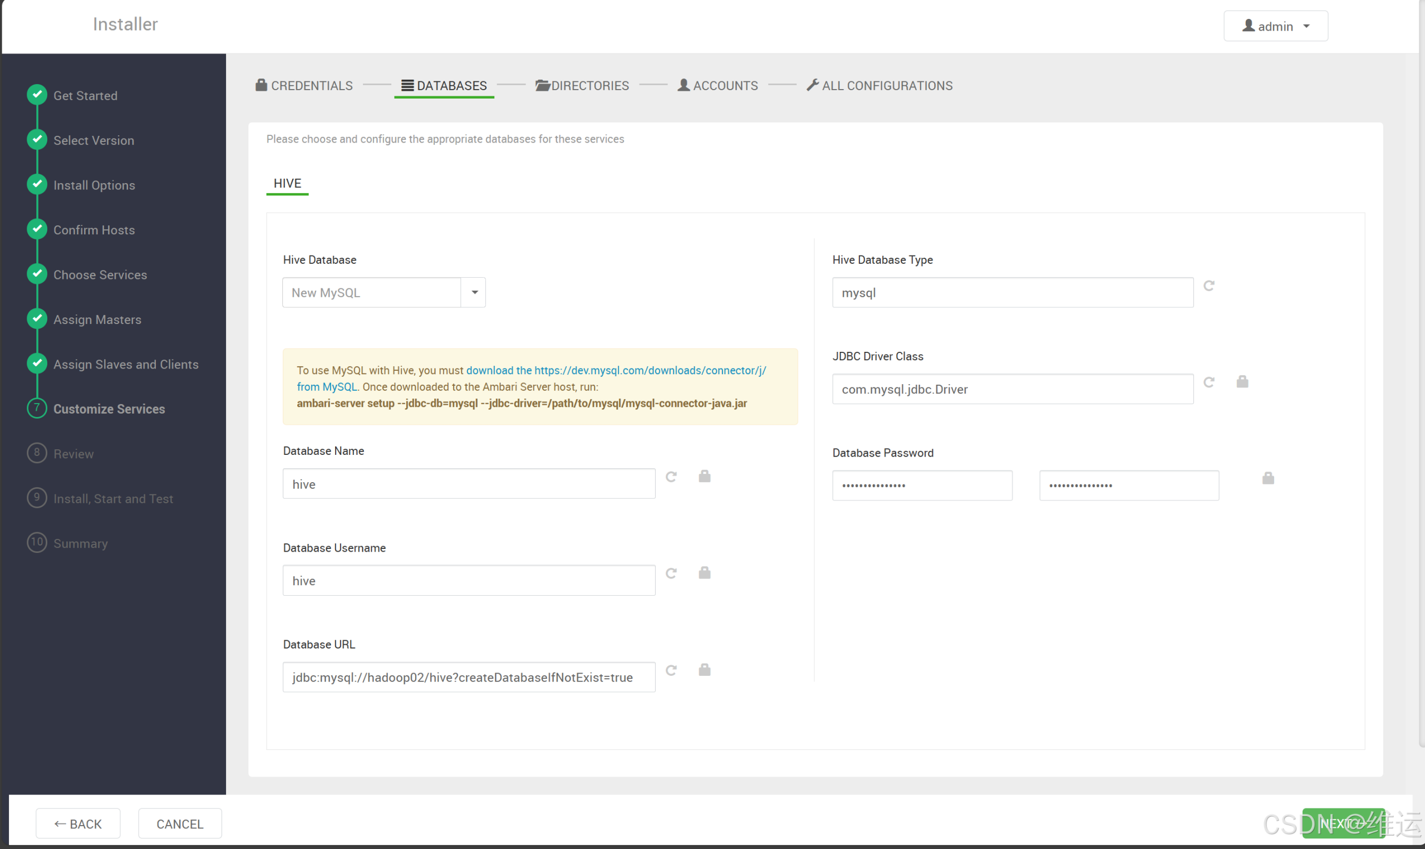Image resolution: width=1425 pixels, height=849 pixels.
Task: Toggle the lock next to Database Password
Action: 1267,478
